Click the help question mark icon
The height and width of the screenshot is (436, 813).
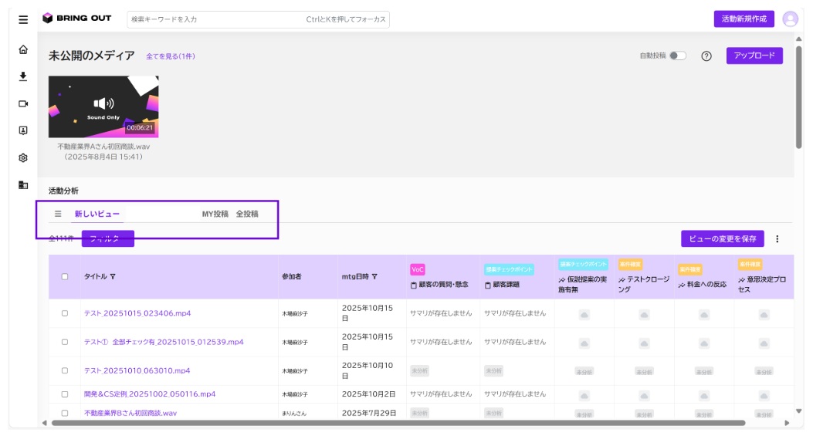coord(706,56)
